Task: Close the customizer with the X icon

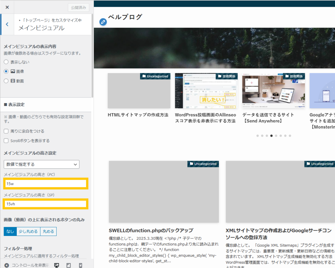Action: [x=7, y=7]
